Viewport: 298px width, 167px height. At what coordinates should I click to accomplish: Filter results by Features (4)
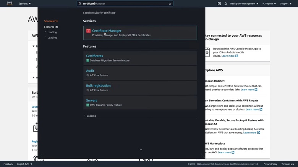coord(51,27)
